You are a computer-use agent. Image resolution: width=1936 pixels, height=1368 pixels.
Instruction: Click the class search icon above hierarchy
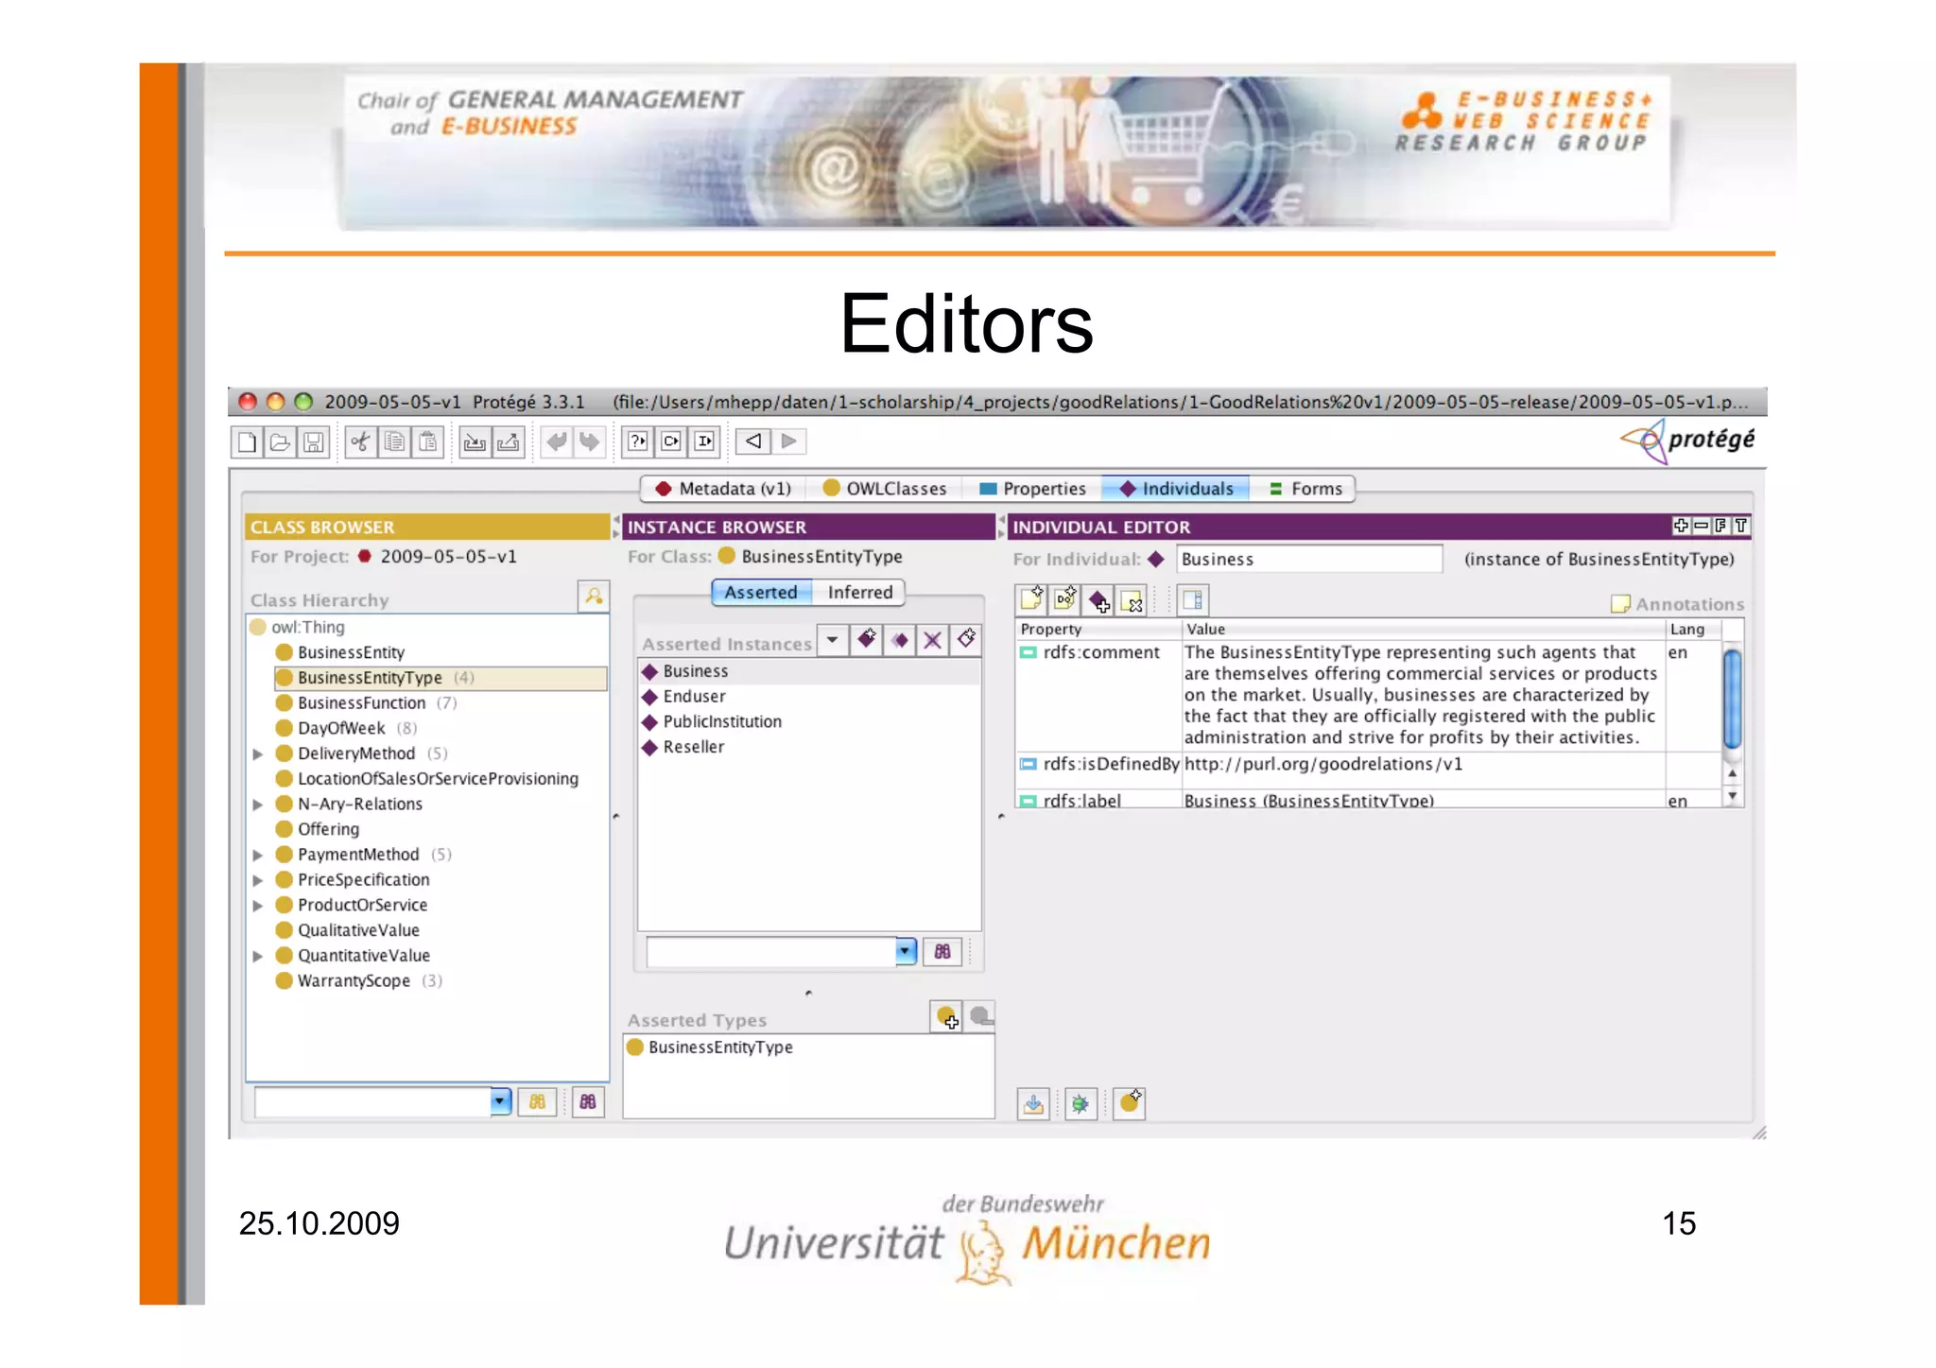(593, 597)
